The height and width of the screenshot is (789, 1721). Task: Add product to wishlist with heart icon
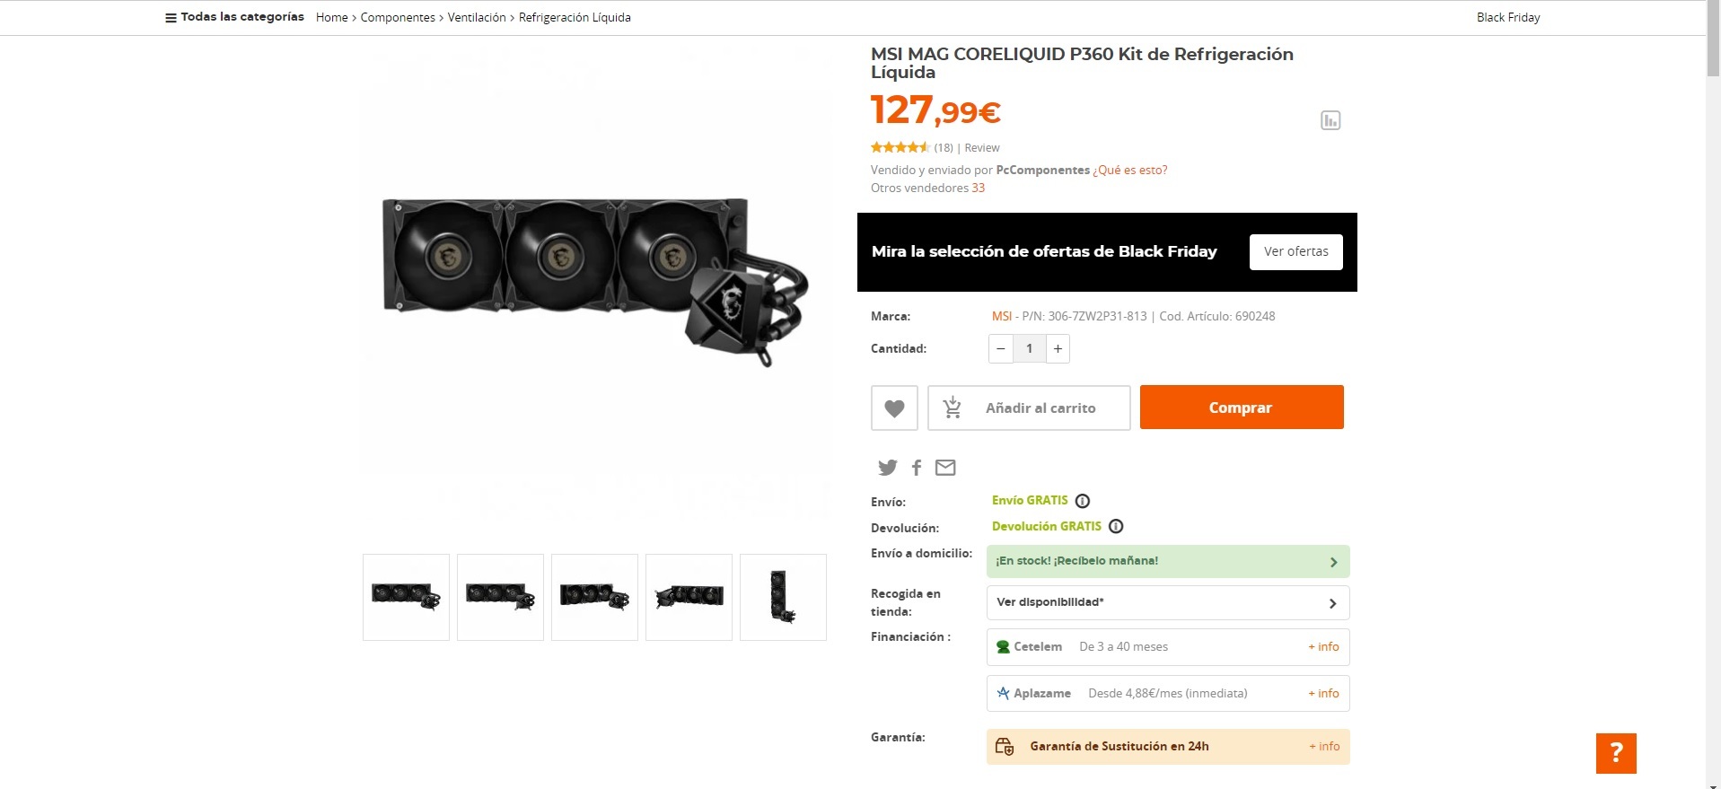894,408
